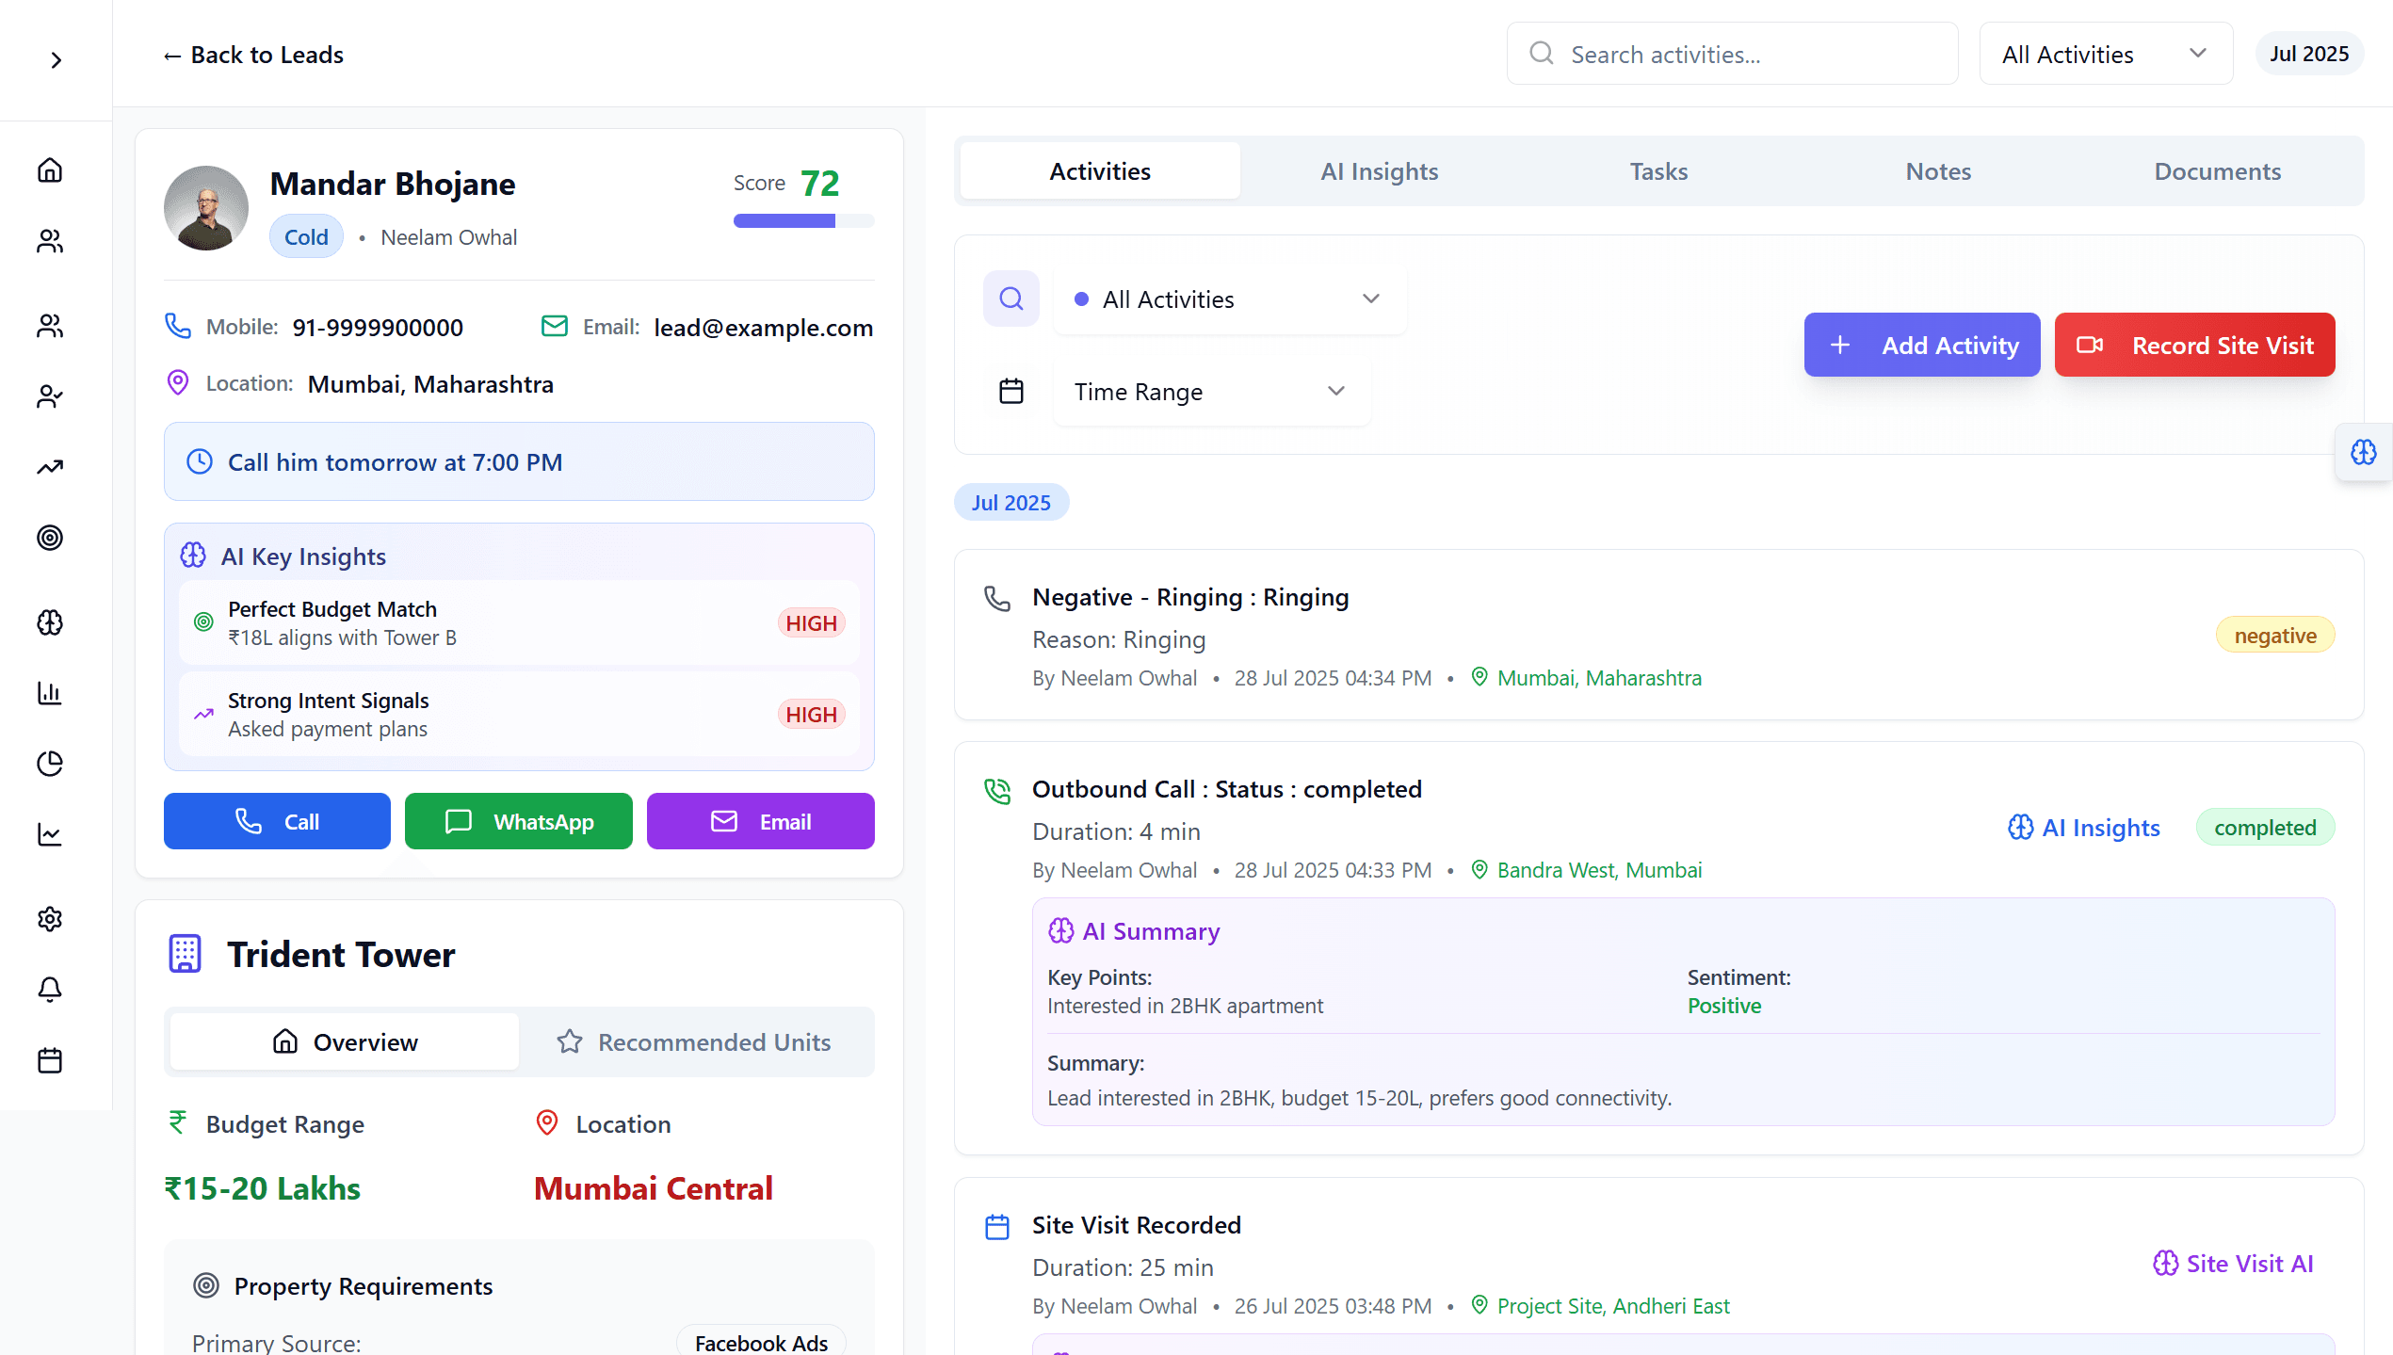Open the calendar icon in sidebar

pyautogui.click(x=50, y=1060)
